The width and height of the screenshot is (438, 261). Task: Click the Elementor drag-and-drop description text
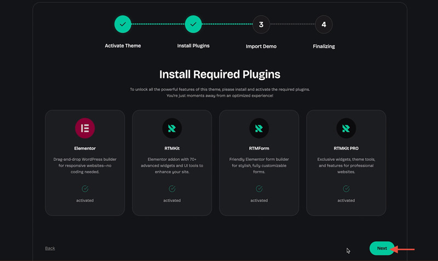click(x=85, y=166)
